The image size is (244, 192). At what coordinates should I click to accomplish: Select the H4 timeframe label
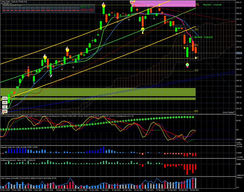(63, 8)
